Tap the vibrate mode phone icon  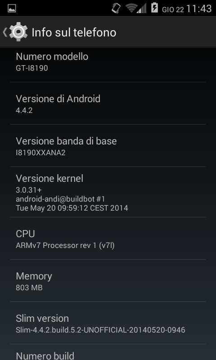coord(116,8)
